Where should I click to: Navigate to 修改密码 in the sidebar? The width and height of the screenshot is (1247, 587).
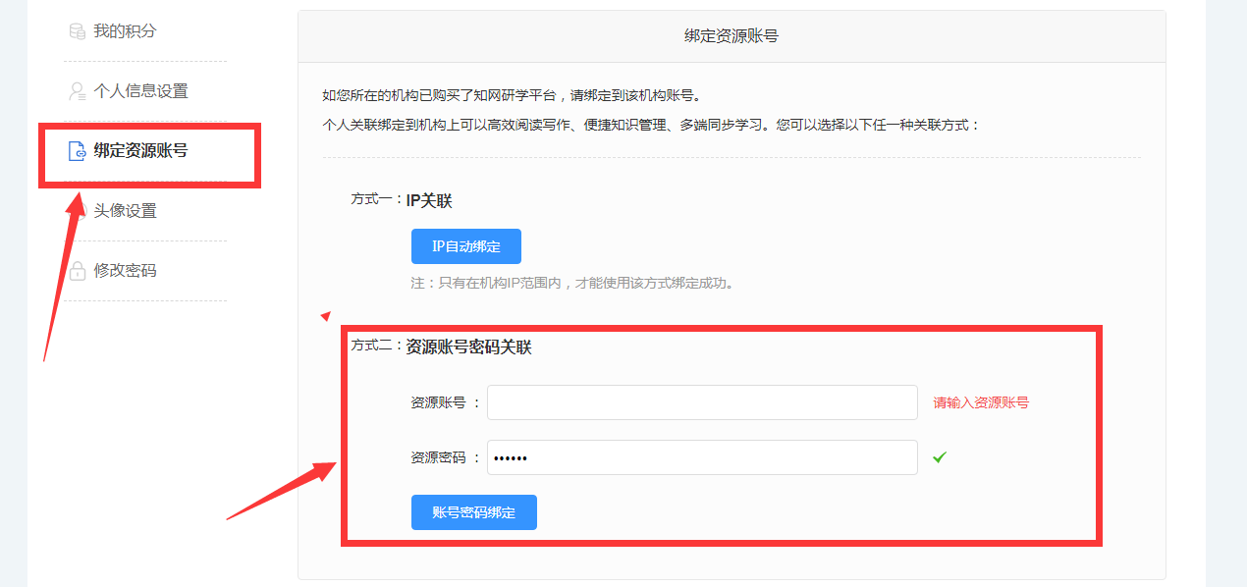(125, 271)
